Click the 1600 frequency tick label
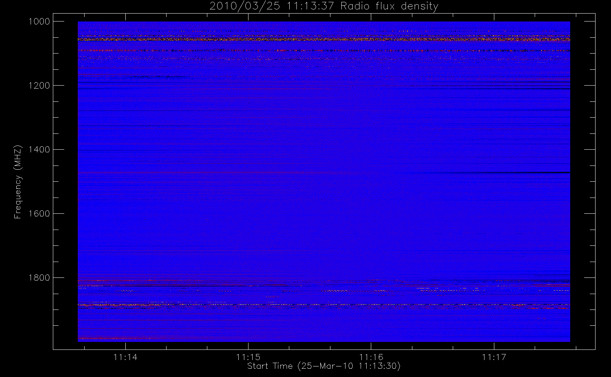The height and width of the screenshot is (377, 611). pyautogui.click(x=39, y=214)
